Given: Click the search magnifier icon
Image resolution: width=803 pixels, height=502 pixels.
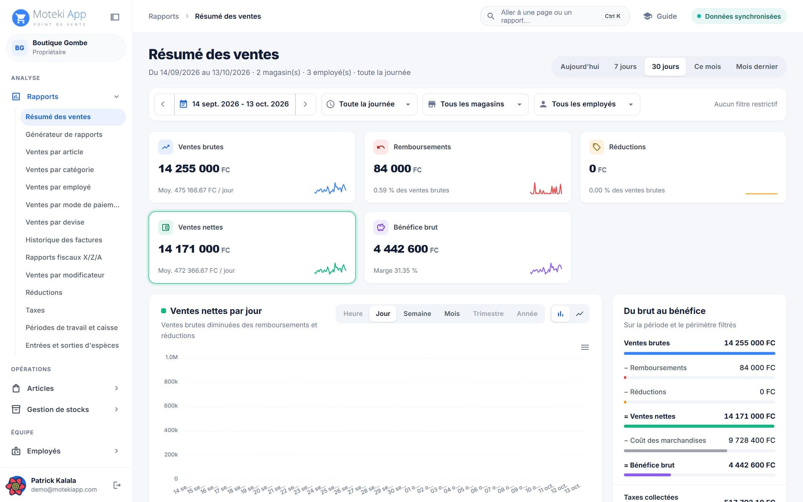Looking at the screenshot, I should (x=490, y=16).
